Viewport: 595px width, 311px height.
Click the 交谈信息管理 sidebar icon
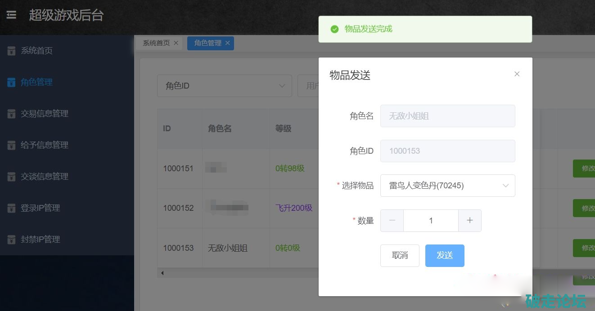[x=11, y=177]
